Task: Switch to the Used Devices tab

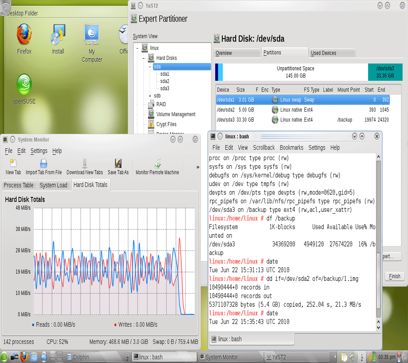Action: 332,53
